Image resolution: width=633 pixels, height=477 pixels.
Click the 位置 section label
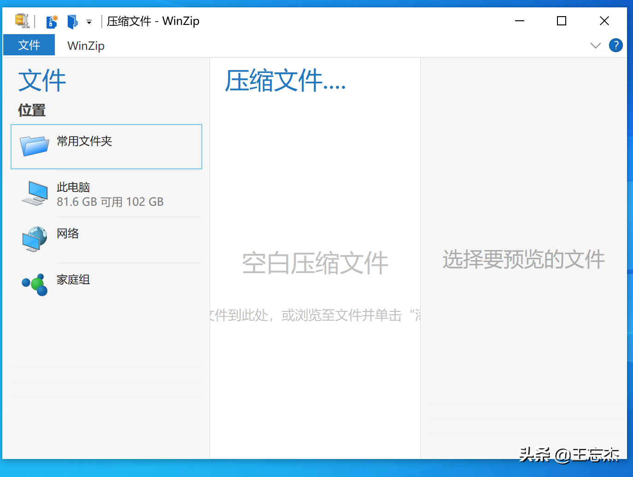(x=32, y=110)
